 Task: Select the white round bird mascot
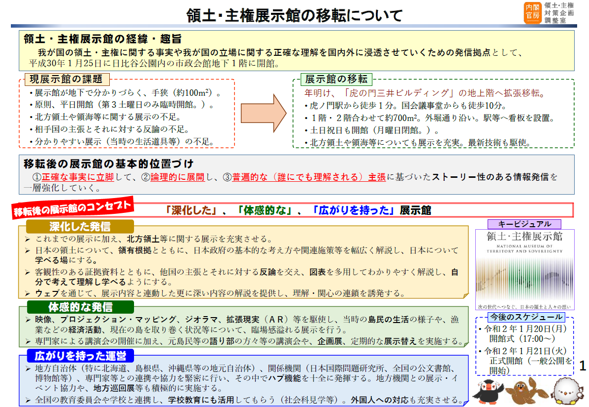tap(567, 391)
